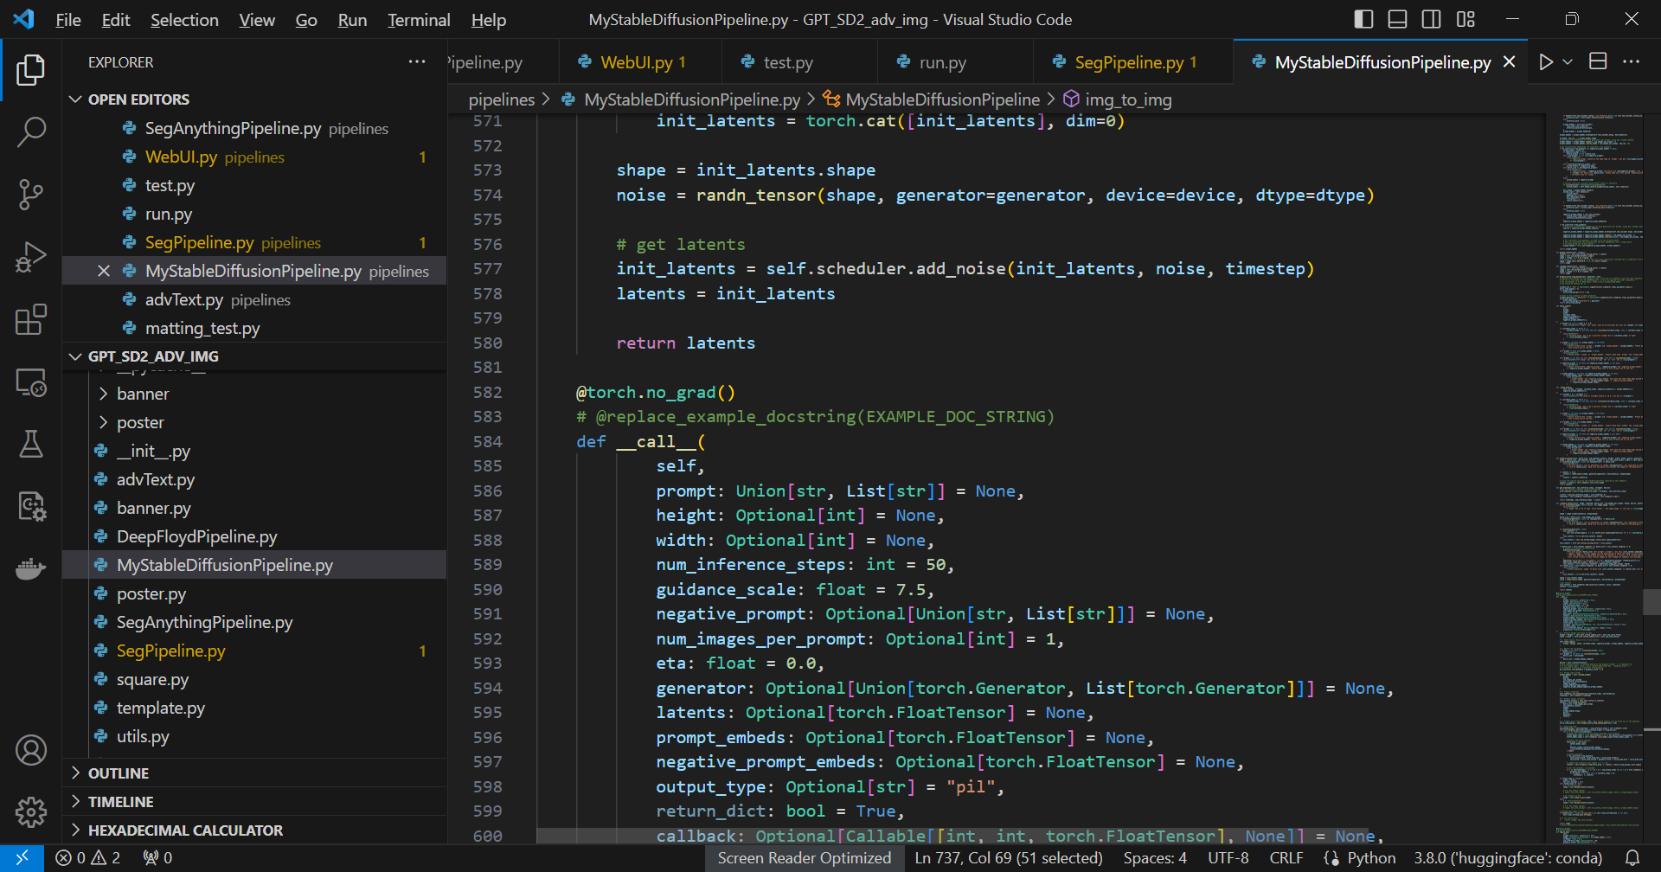Switch to the SegPipeline.py tab
The height and width of the screenshot is (872, 1661).
(1133, 62)
